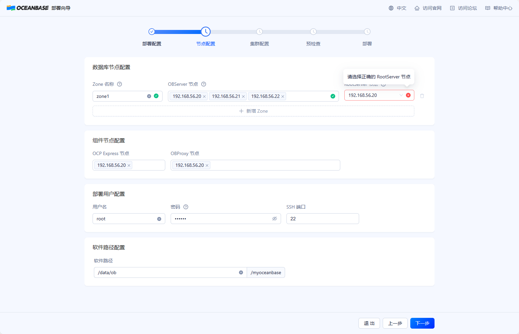
Task: Clear the /data/ob software path
Action: pyautogui.click(x=241, y=272)
